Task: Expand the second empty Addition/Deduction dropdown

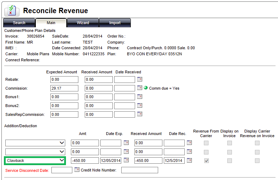Action: 35,152
